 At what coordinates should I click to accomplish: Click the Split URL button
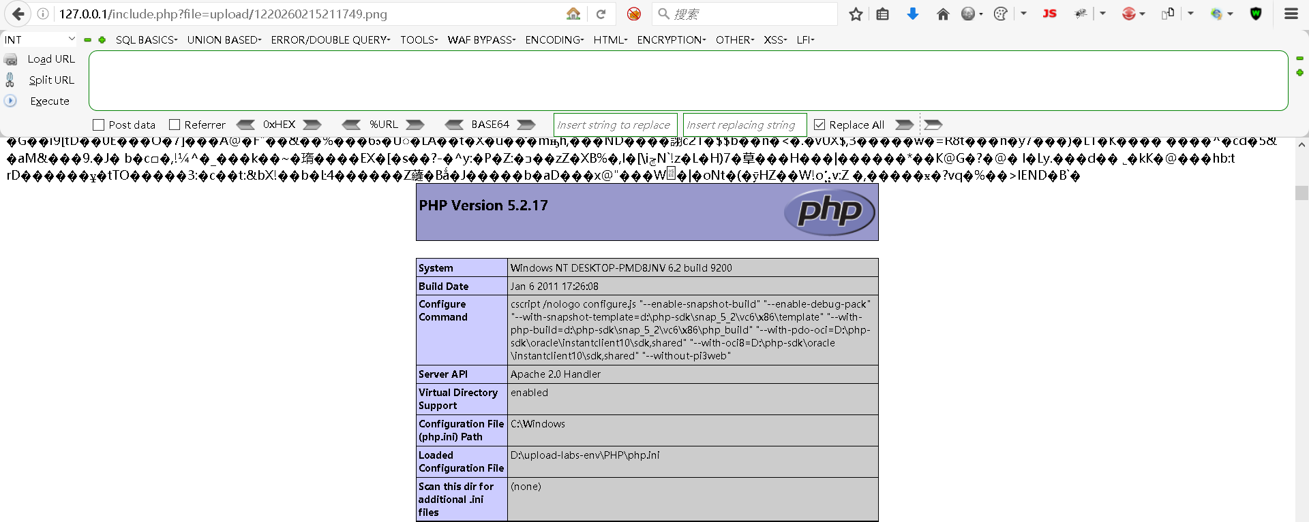click(51, 80)
